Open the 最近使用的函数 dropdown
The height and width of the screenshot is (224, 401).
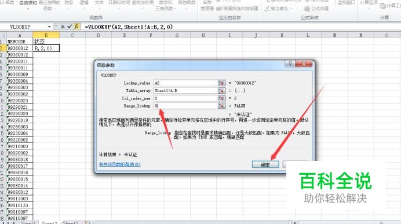point(49,5)
